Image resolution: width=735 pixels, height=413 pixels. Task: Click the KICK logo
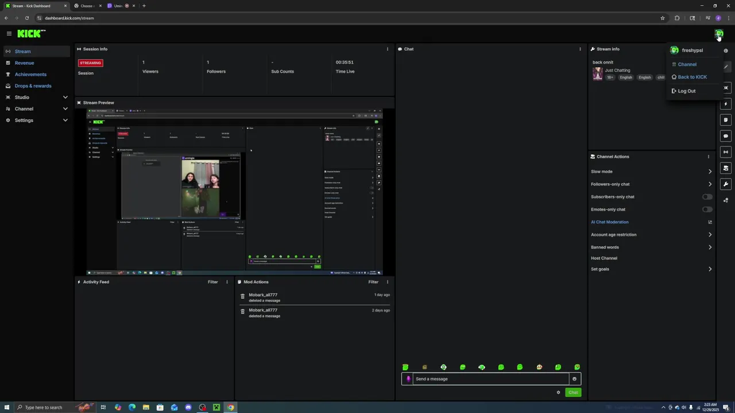(x=29, y=34)
